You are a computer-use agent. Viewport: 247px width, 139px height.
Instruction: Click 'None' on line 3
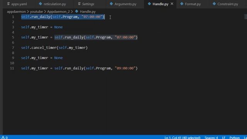pos(58,27)
